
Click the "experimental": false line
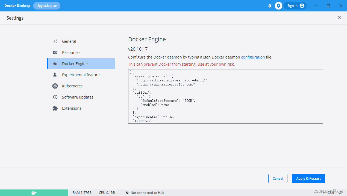point(154,117)
